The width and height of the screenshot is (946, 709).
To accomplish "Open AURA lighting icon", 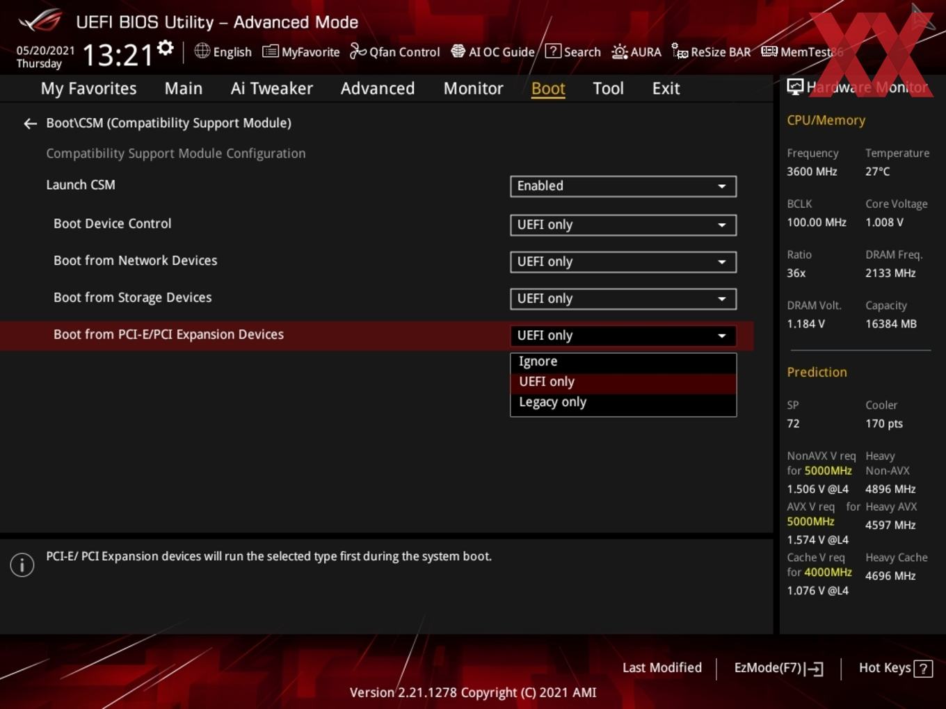I will [619, 51].
